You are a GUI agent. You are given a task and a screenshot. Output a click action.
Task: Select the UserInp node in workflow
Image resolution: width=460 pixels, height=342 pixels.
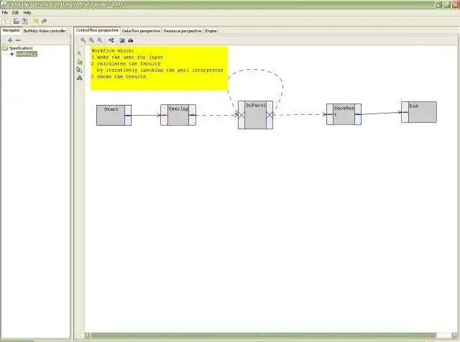point(178,115)
